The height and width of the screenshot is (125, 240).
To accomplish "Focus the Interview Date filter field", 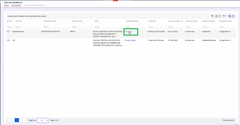I will click(176, 27).
